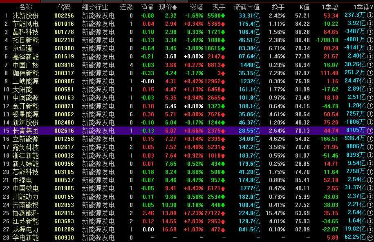
Task: Click the +7.23% change value
Action: pos(193,213)
